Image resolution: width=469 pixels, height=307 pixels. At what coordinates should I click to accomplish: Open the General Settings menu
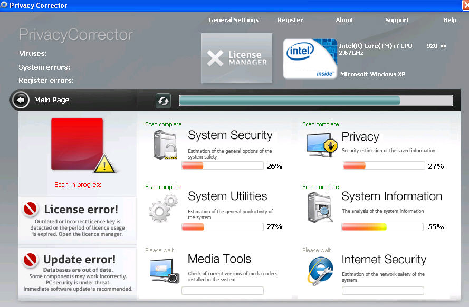point(234,20)
